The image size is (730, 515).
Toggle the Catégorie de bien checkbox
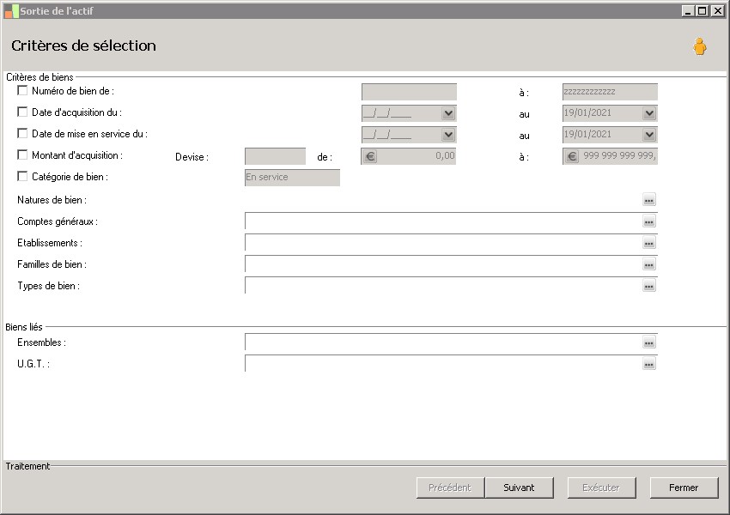(22, 176)
